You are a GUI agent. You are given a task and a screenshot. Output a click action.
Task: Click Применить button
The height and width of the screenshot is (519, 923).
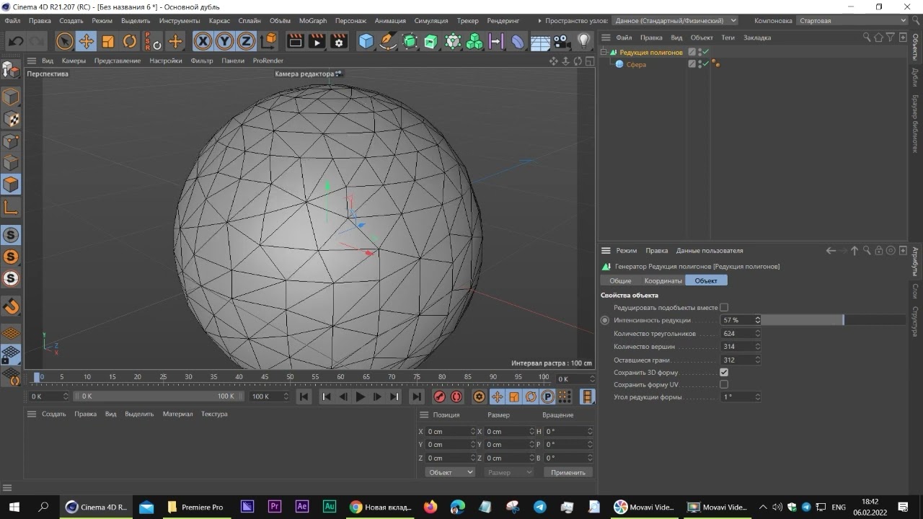[568, 472]
